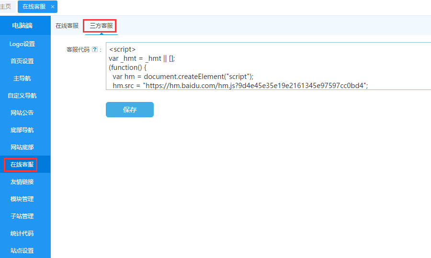Screen dimensions: 431x258
Task: Select 自定义导航 menu item
Action: (23, 96)
